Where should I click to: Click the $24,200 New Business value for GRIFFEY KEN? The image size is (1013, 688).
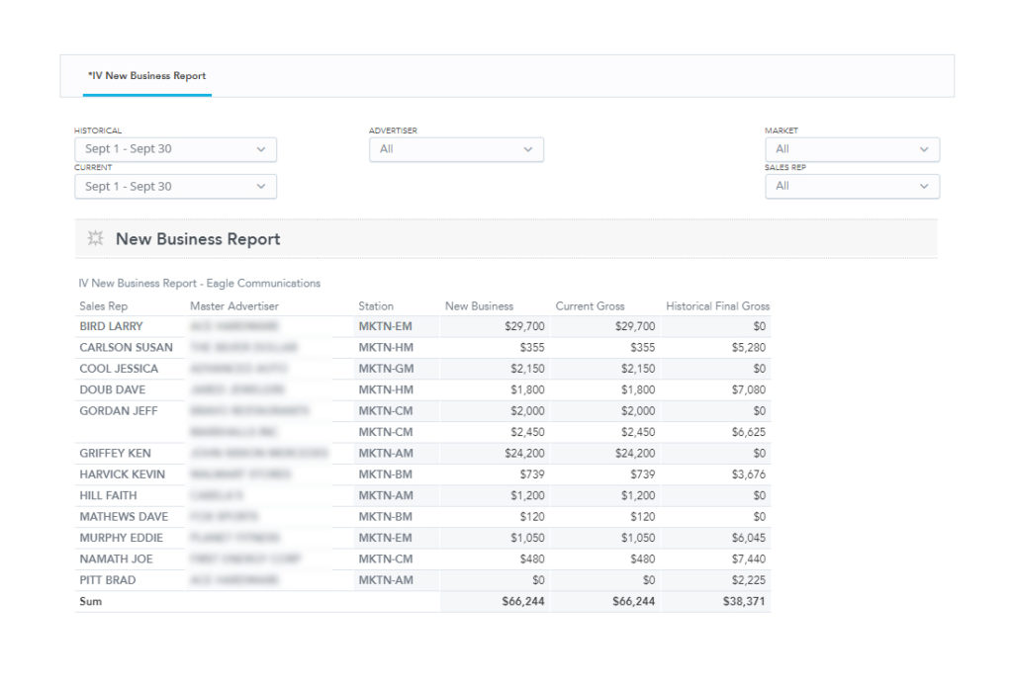pyautogui.click(x=524, y=453)
